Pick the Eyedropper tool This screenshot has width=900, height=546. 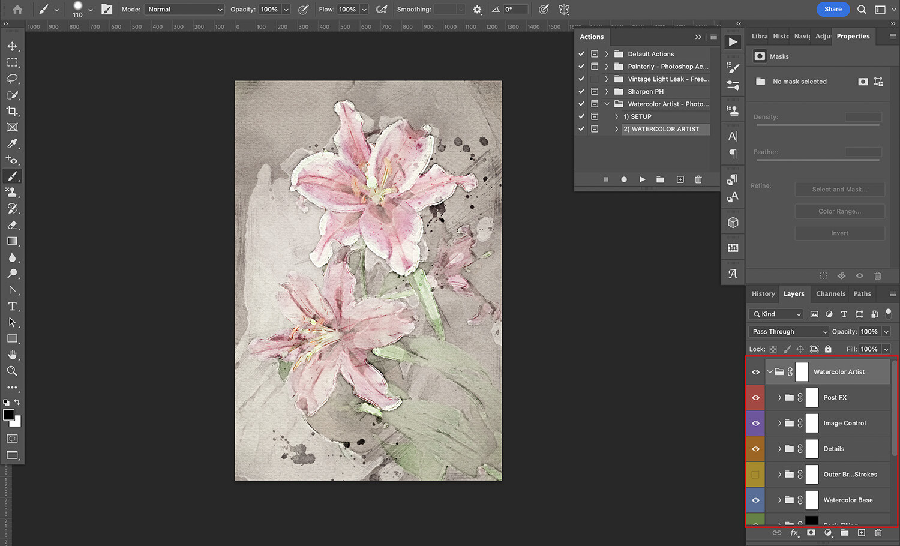pos(12,143)
